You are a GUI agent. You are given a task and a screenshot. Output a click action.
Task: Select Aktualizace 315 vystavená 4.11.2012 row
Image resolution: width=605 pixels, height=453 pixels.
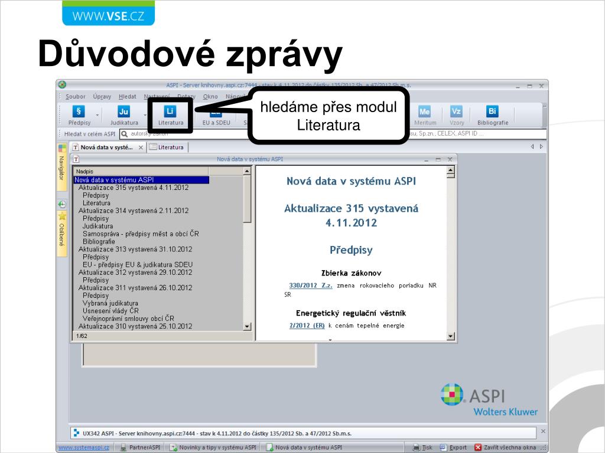(x=134, y=188)
